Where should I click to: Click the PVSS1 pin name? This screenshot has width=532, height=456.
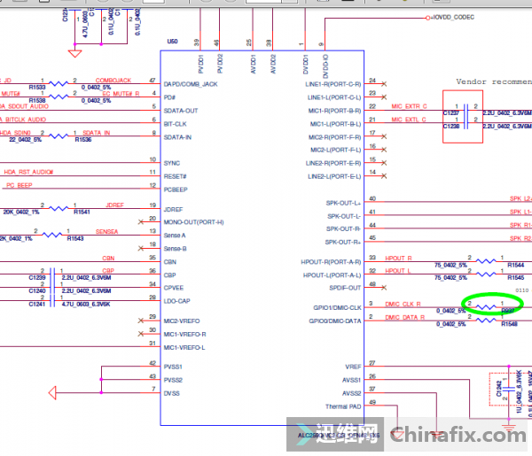pyautogui.click(x=173, y=367)
